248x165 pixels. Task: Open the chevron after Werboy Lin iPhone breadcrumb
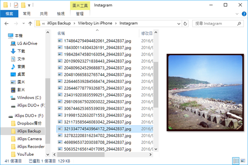click(116, 24)
